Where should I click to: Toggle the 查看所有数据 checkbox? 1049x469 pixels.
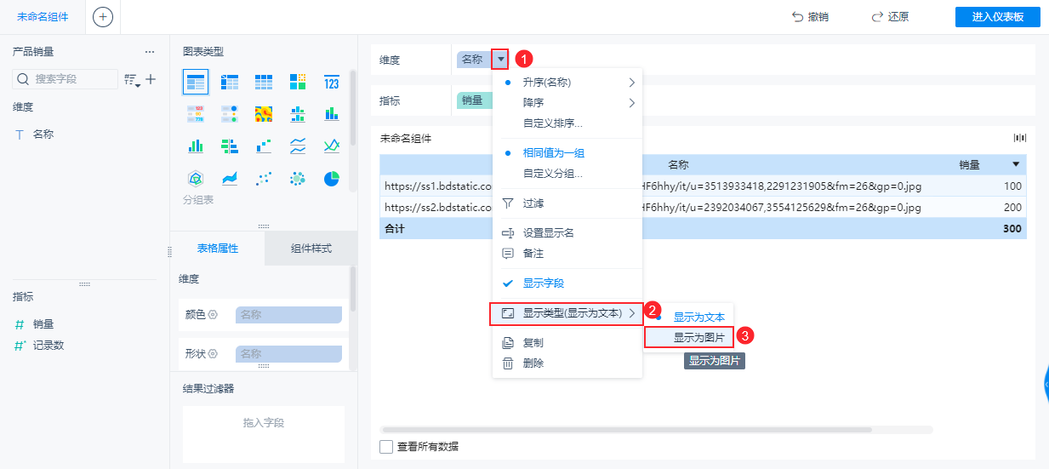386,446
